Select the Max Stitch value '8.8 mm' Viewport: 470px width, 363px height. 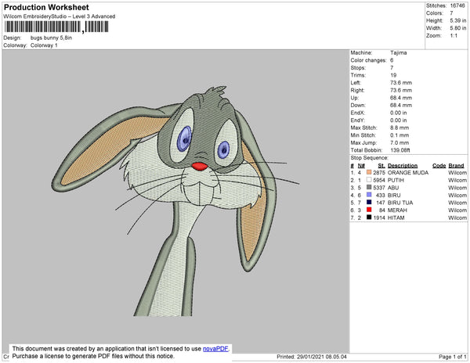click(x=399, y=128)
